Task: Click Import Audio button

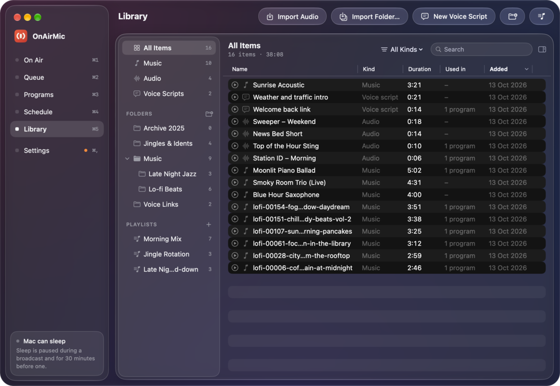Action: click(292, 16)
